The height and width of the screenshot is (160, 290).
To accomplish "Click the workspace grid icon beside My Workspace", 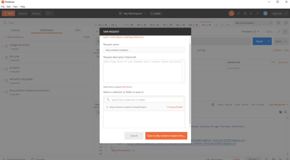I will pos(120,14).
